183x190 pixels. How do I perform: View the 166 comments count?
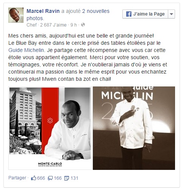58,178
